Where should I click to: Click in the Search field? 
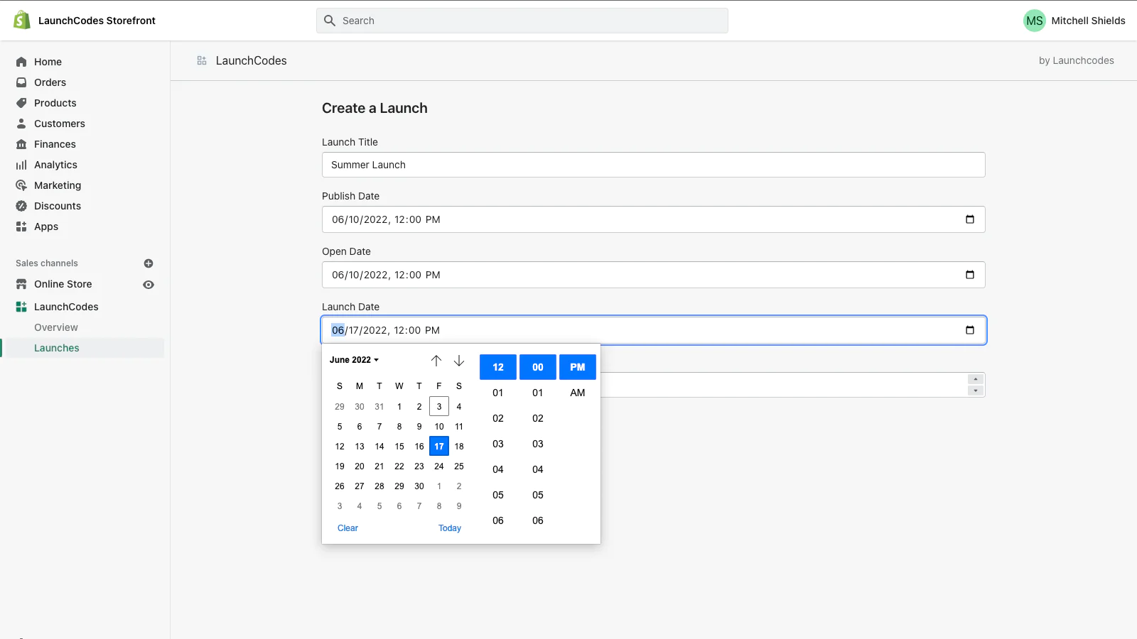pos(522,21)
